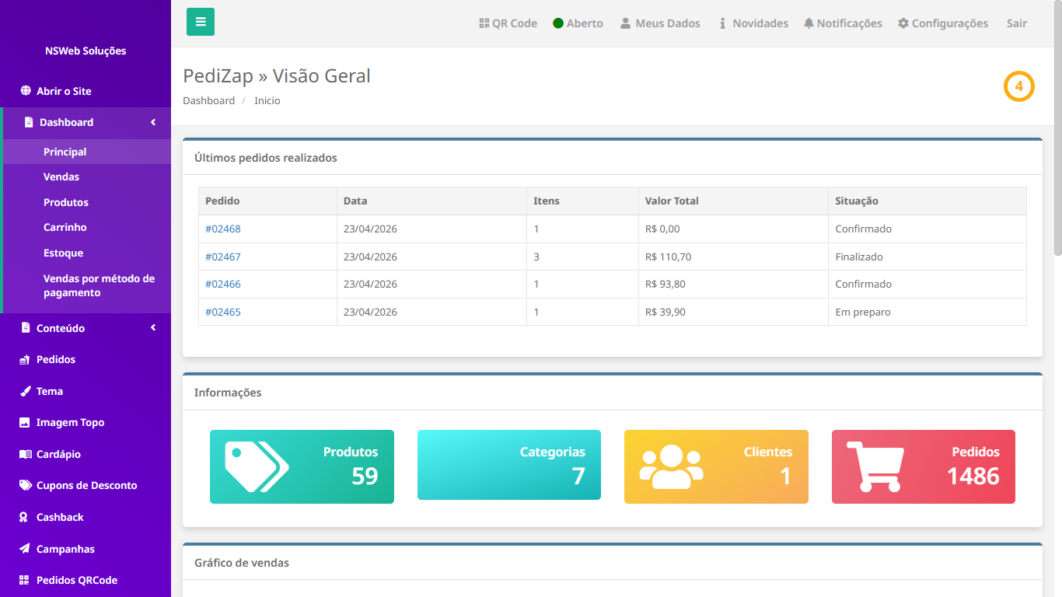Click the Gráfico de vendas panel heading

coord(242,563)
